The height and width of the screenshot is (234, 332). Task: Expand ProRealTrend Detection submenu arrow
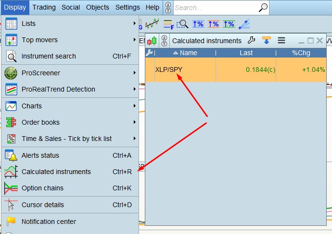134,89
